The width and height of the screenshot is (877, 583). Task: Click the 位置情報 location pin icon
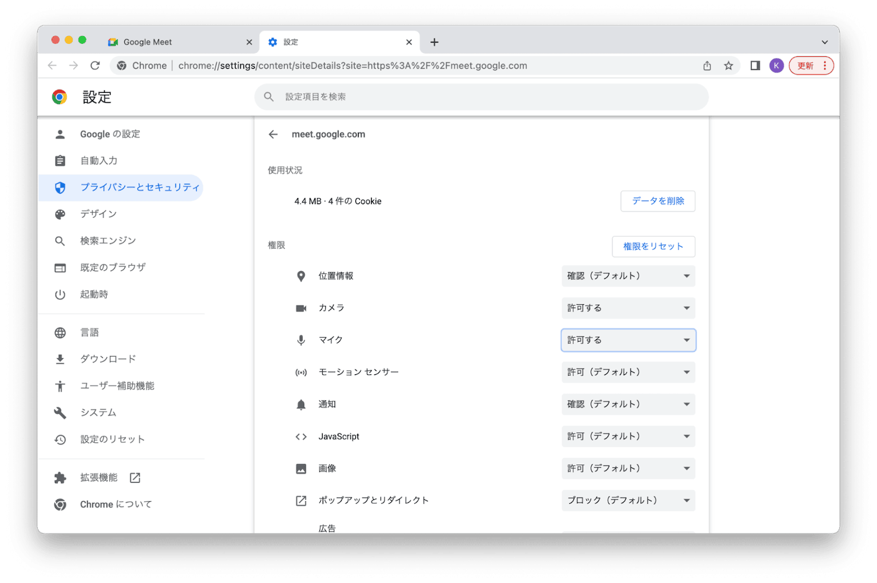pos(301,276)
